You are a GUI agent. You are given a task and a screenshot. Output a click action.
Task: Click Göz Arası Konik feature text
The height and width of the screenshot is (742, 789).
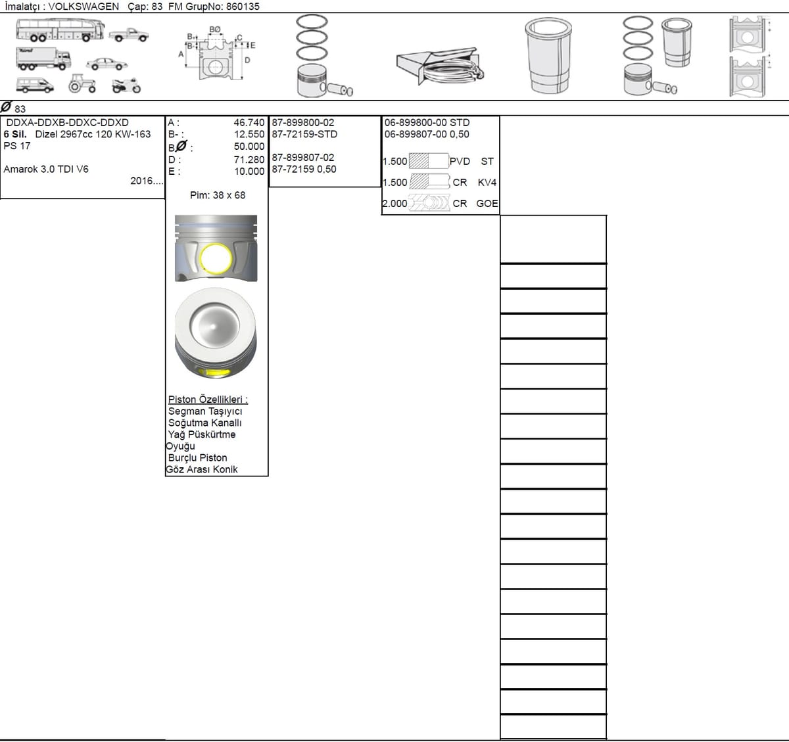click(202, 469)
